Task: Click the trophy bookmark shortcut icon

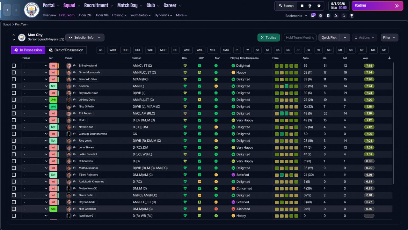Action: 352,16
